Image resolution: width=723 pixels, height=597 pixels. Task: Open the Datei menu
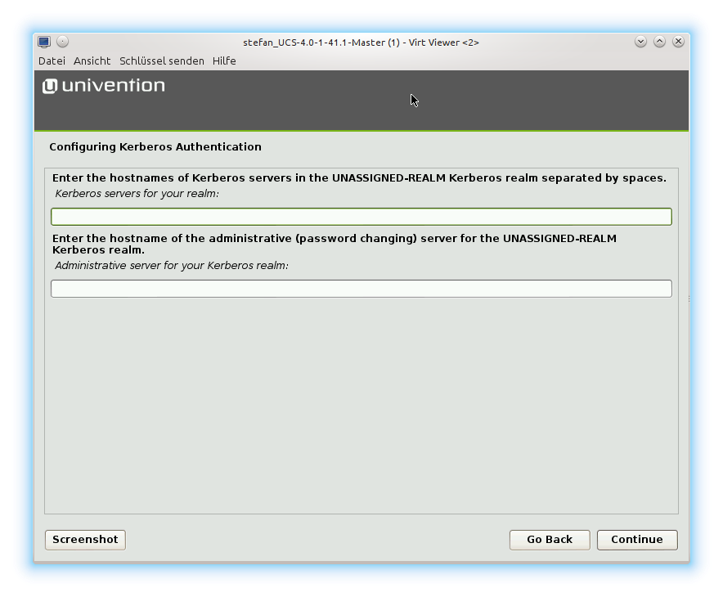[52, 61]
